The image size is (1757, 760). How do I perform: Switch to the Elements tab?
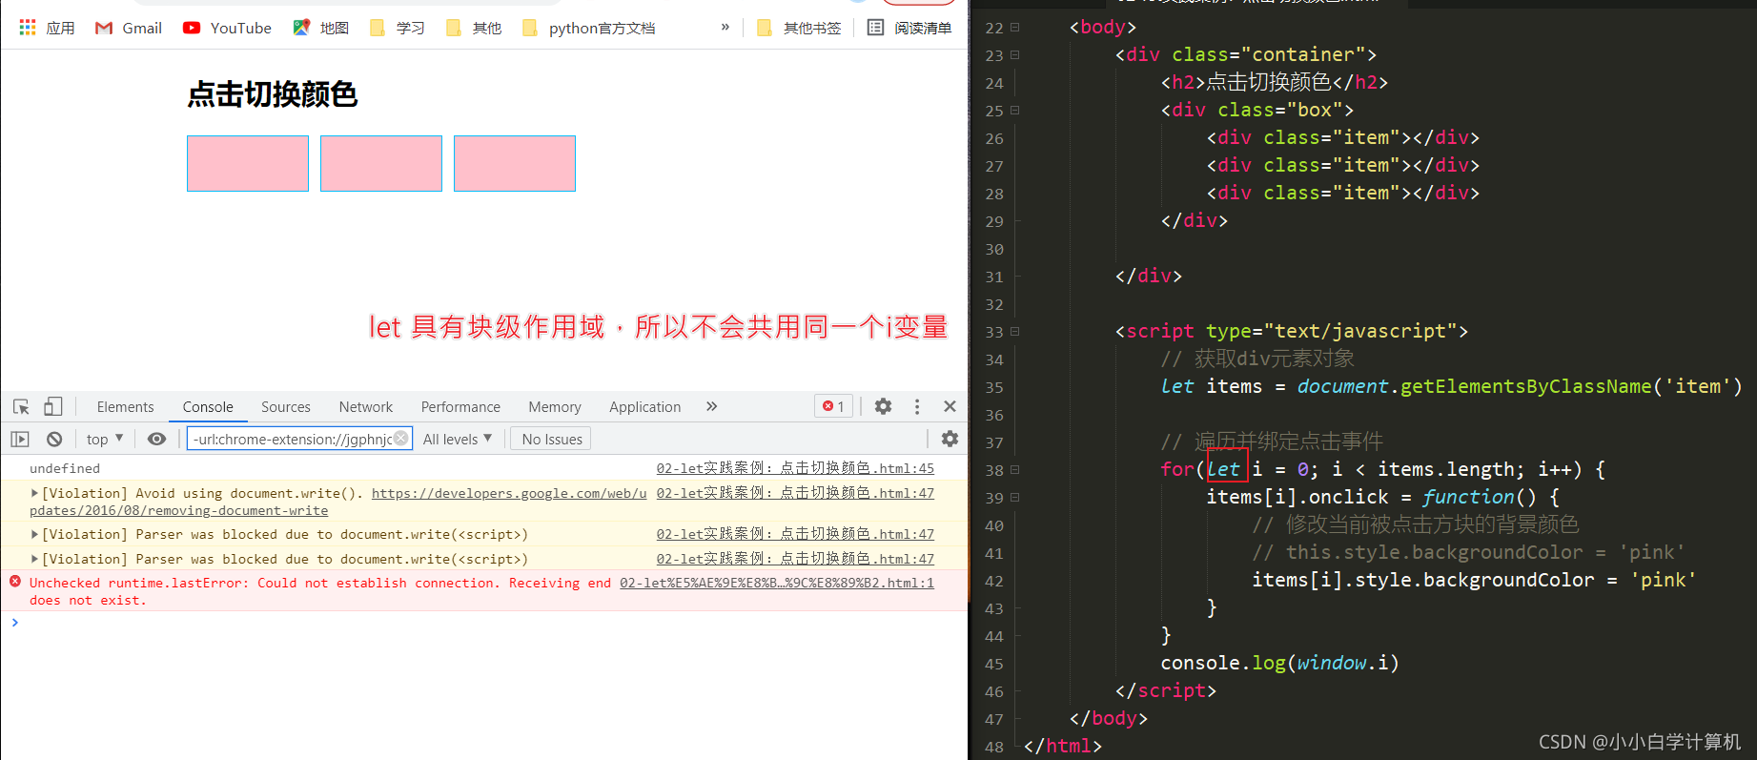pyautogui.click(x=125, y=406)
